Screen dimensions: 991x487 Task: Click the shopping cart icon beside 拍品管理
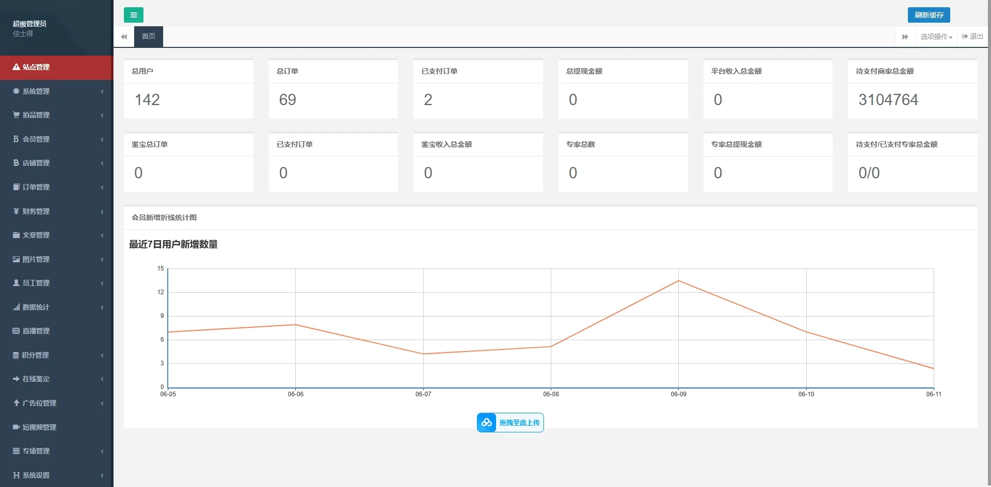point(16,115)
